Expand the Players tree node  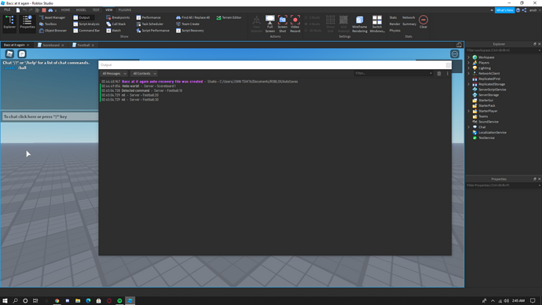point(469,63)
